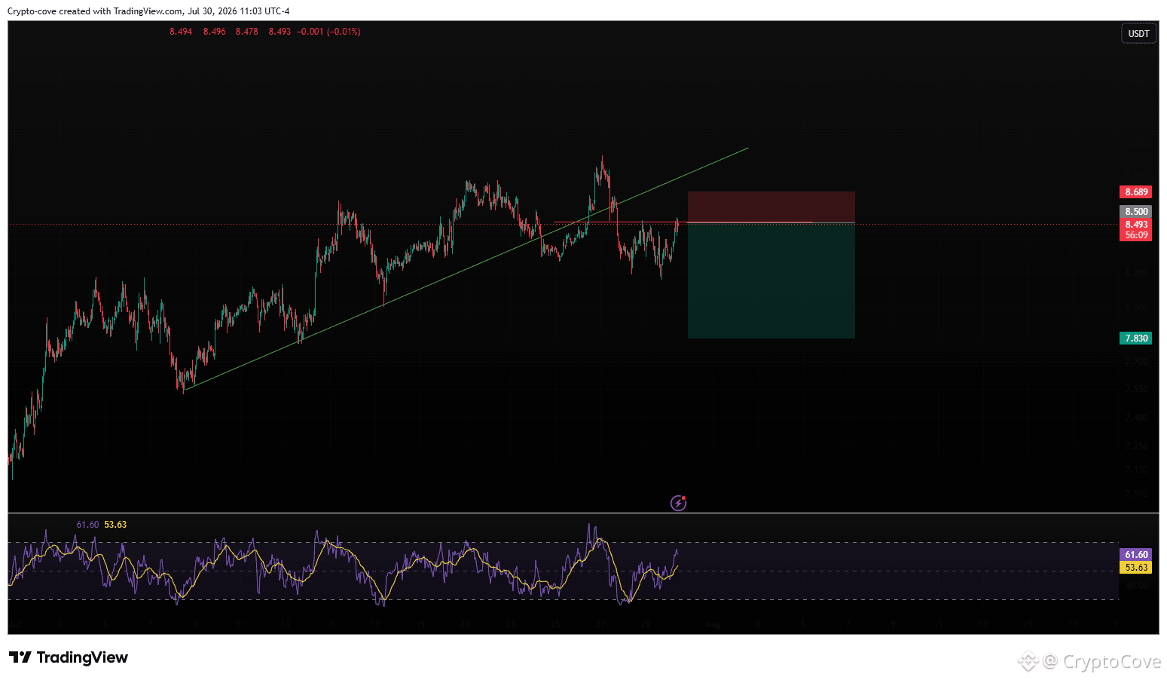Select the green 7.830 target price label

[x=1135, y=338]
